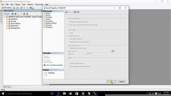This screenshot has height=96, width=171.
Task: Open the Help menu in the menu bar
Action: point(46,5)
